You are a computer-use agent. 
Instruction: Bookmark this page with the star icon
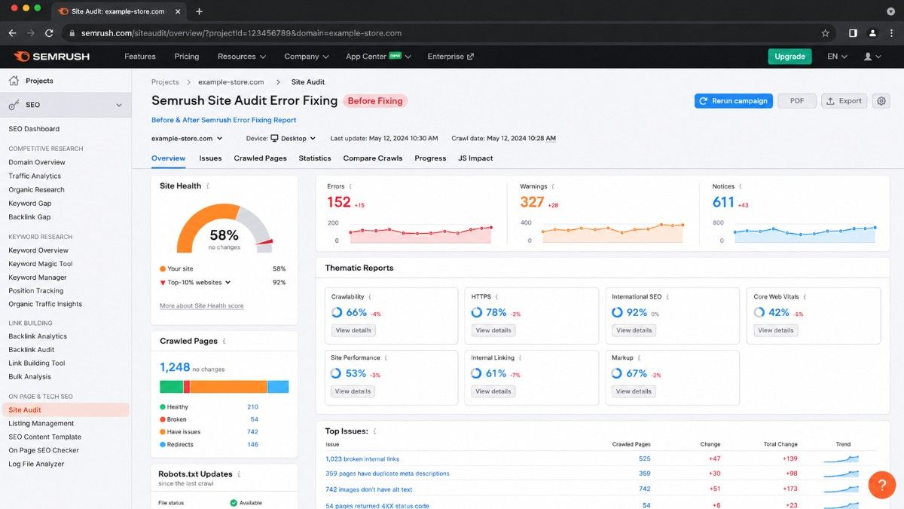825,33
